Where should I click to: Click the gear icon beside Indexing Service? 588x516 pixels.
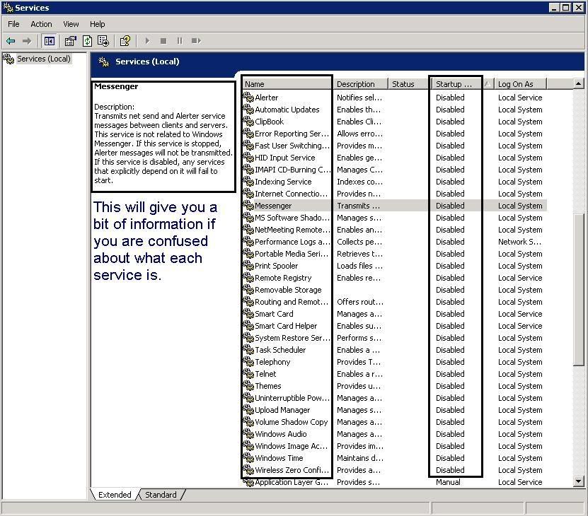pyautogui.click(x=248, y=182)
